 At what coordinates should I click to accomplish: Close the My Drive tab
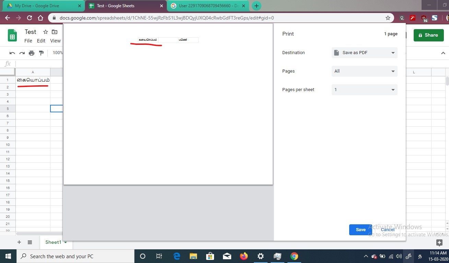tap(80, 6)
